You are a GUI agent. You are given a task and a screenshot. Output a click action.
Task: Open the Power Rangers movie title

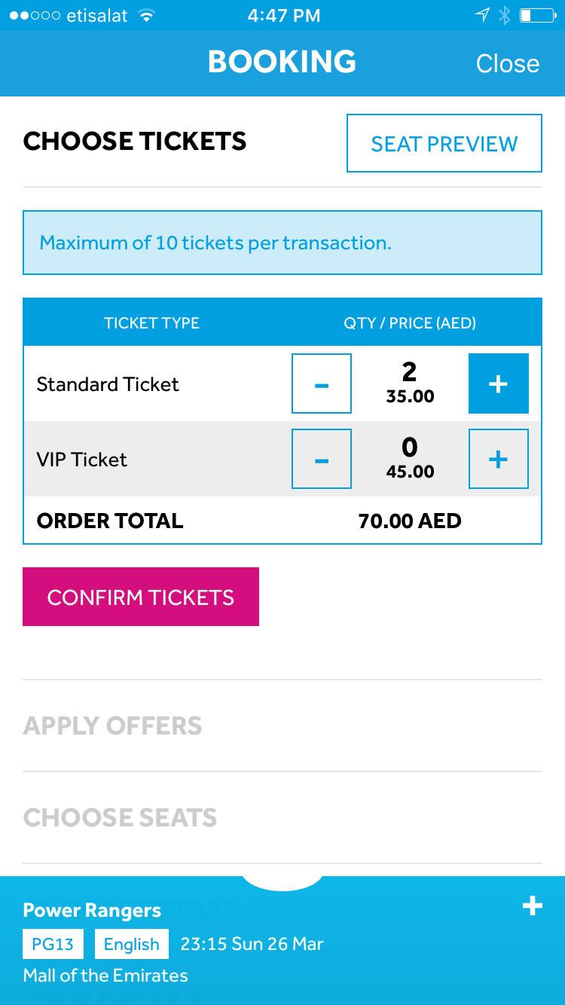[92, 910]
